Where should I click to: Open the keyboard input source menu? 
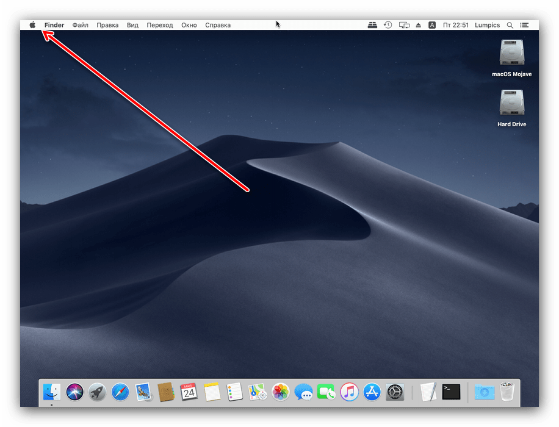(432, 25)
